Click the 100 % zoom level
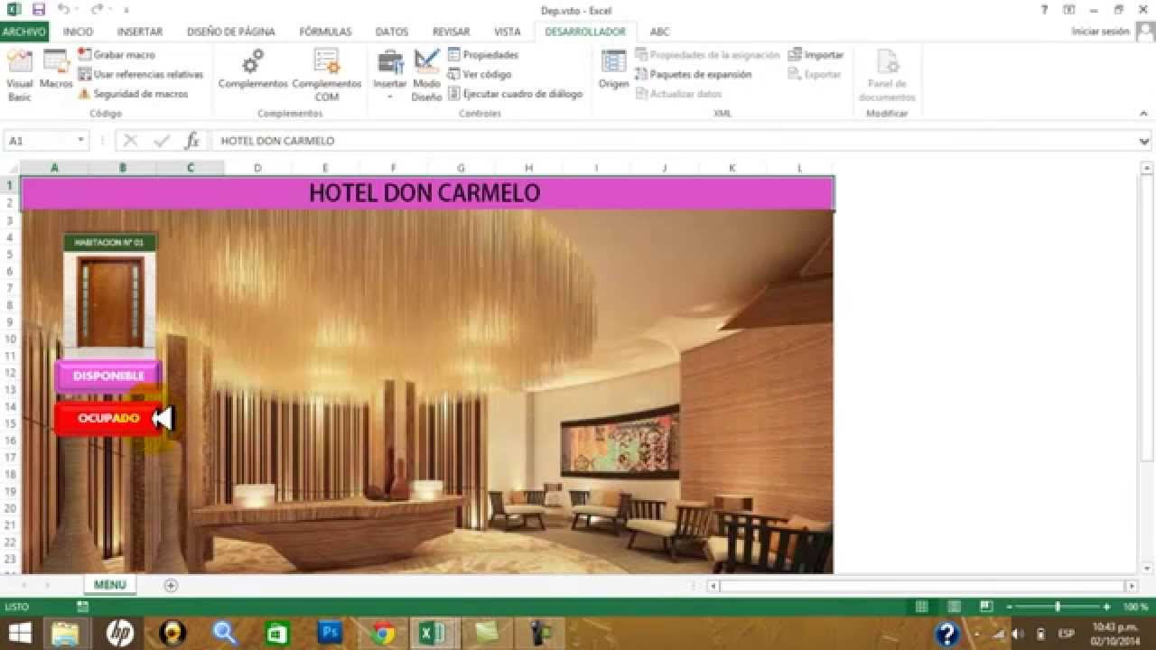This screenshot has height=650, width=1156. click(1135, 608)
